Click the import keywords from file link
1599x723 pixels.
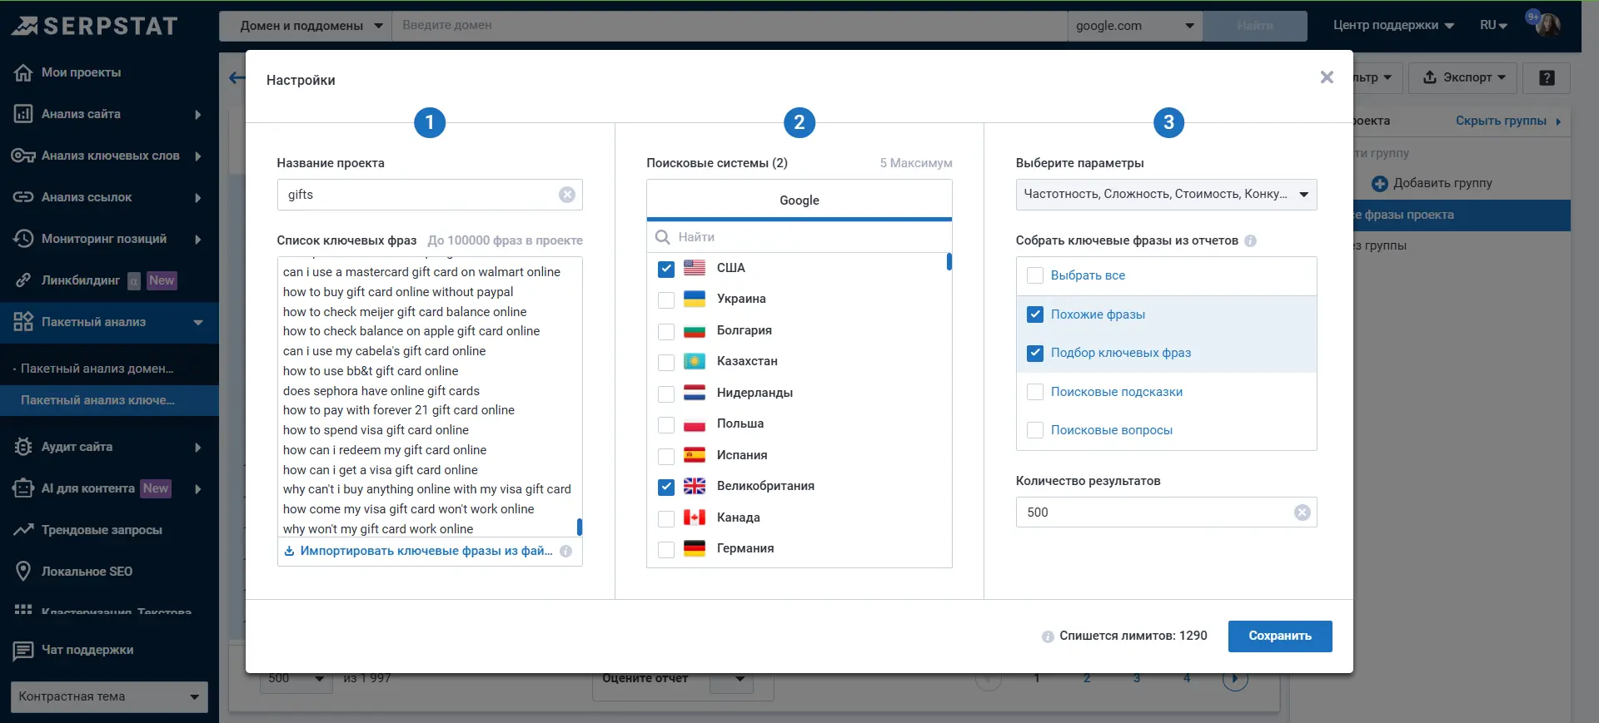click(x=426, y=551)
